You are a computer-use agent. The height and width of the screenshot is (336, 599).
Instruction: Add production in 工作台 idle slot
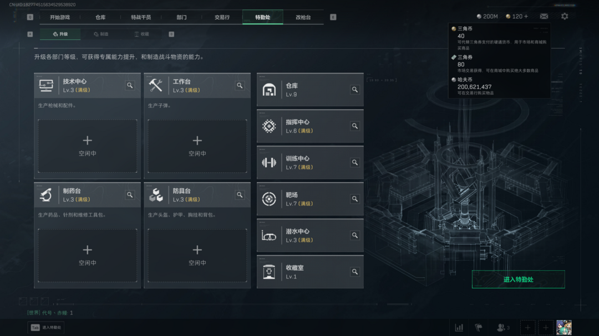197,146
